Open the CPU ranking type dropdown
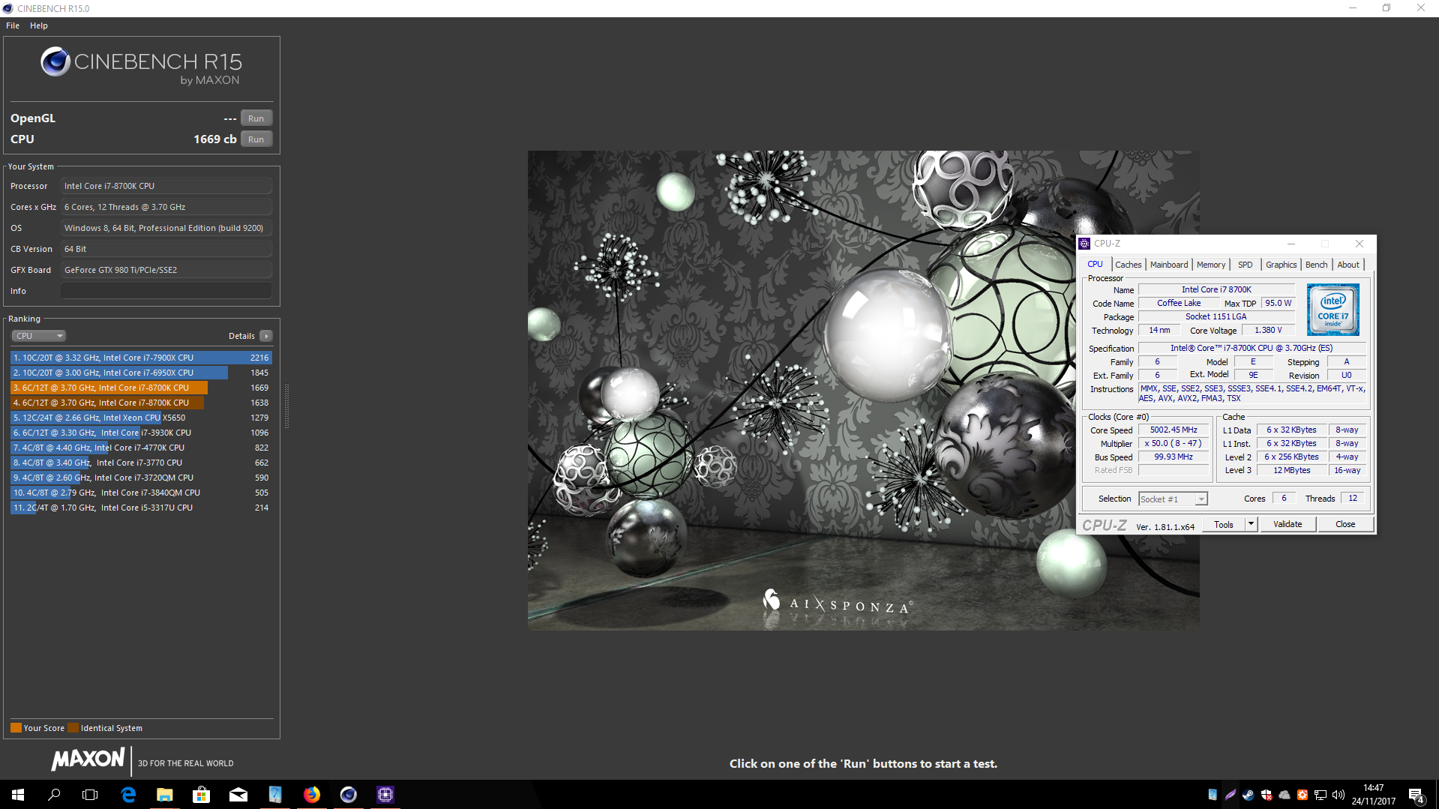1439x809 pixels. 38,336
